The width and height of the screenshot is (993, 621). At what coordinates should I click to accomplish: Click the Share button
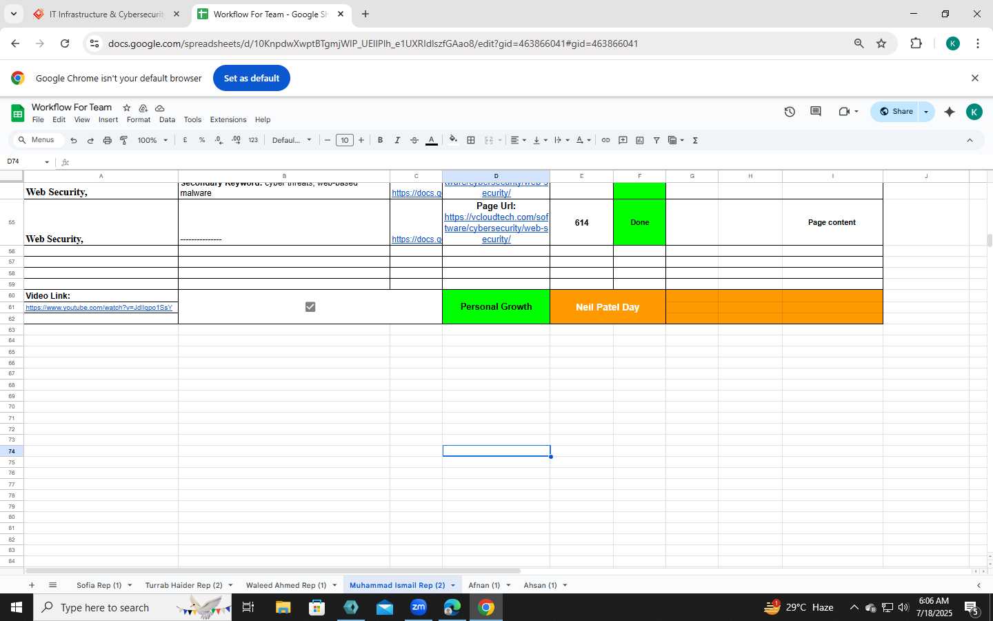895,112
